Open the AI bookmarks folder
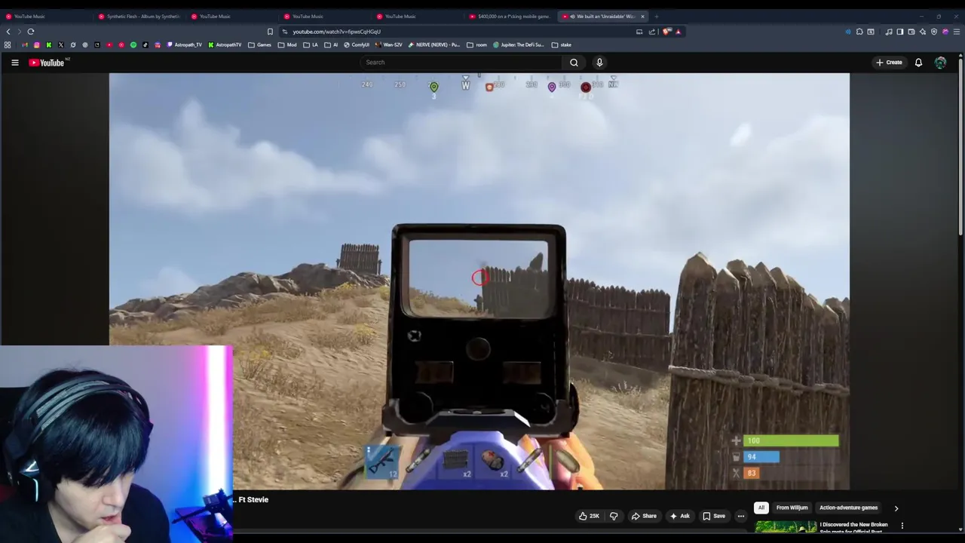 coord(331,44)
